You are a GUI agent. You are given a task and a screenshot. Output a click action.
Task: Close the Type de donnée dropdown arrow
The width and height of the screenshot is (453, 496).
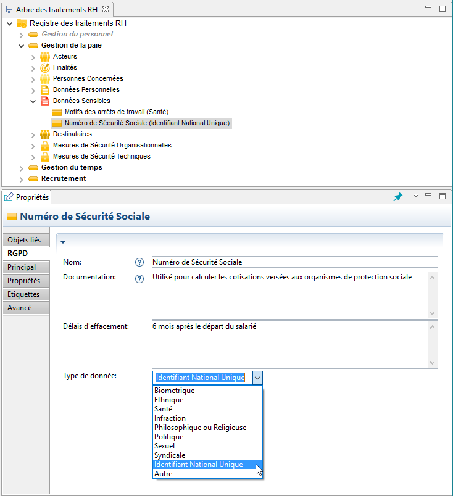(x=257, y=378)
